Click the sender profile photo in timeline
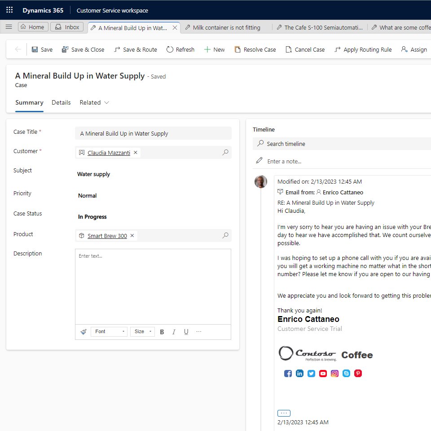This screenshot has width=431, height=431. (x=261, y=182)
